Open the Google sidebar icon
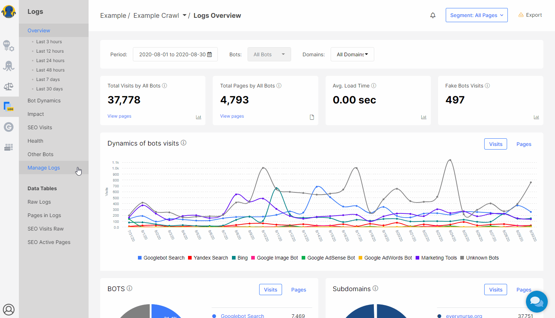The image size is (555, 318). point(9,127)
